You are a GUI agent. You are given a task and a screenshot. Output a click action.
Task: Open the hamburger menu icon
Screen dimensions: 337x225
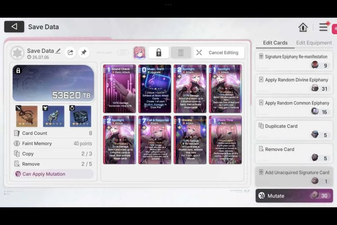(x=323, y=27)
